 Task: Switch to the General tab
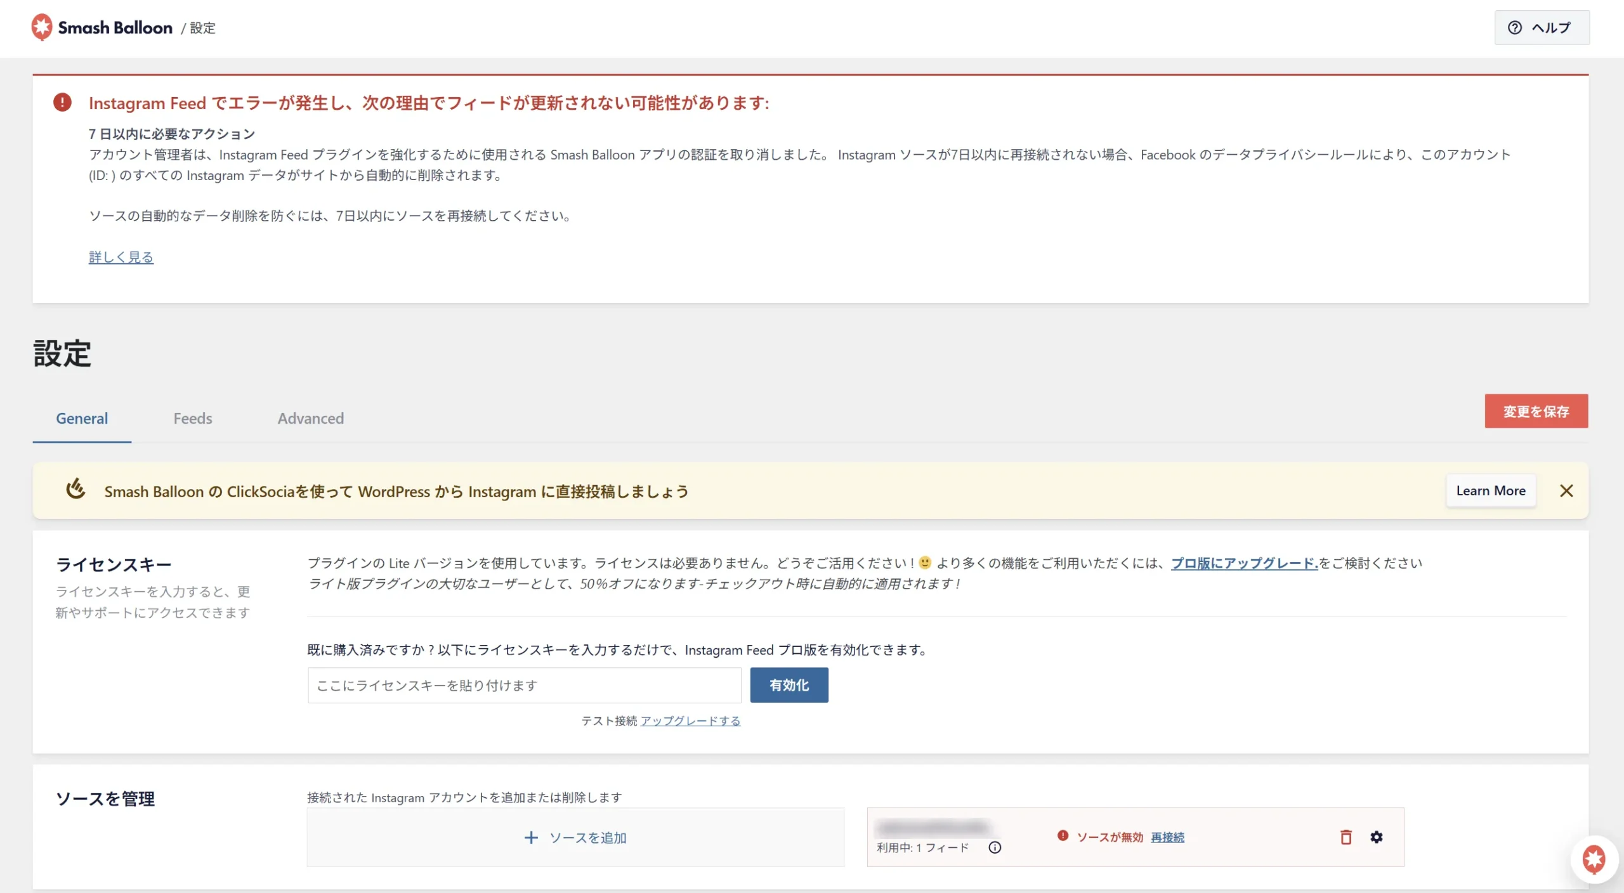coord(82,419)
